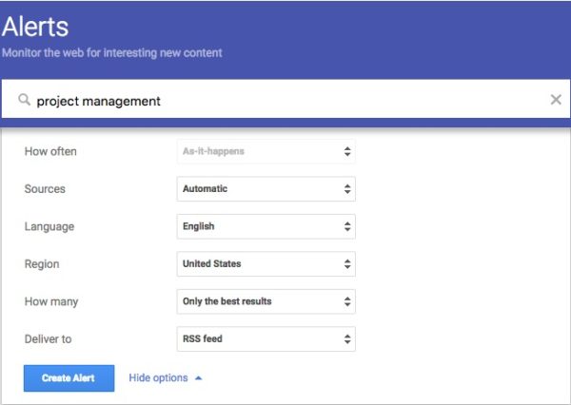Click the How many dropdown stepper arrows
This screenshot has width=571, height=405.
point(347,301)
